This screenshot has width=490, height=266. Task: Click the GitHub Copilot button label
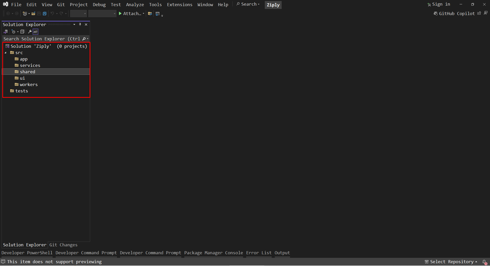pyautogui.click(x=457, y=14)
